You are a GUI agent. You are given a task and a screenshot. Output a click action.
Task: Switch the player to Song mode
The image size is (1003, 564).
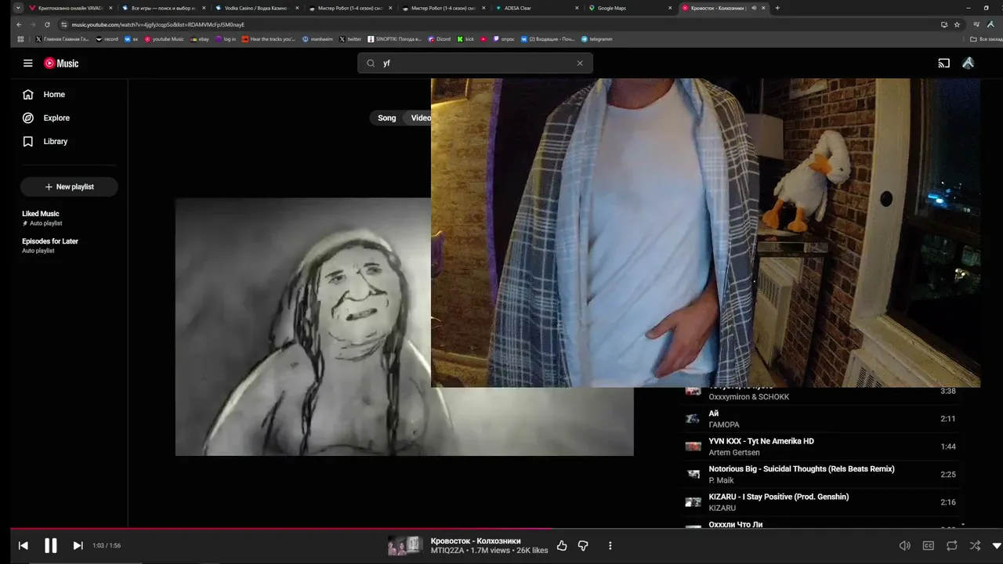(387, 118)
